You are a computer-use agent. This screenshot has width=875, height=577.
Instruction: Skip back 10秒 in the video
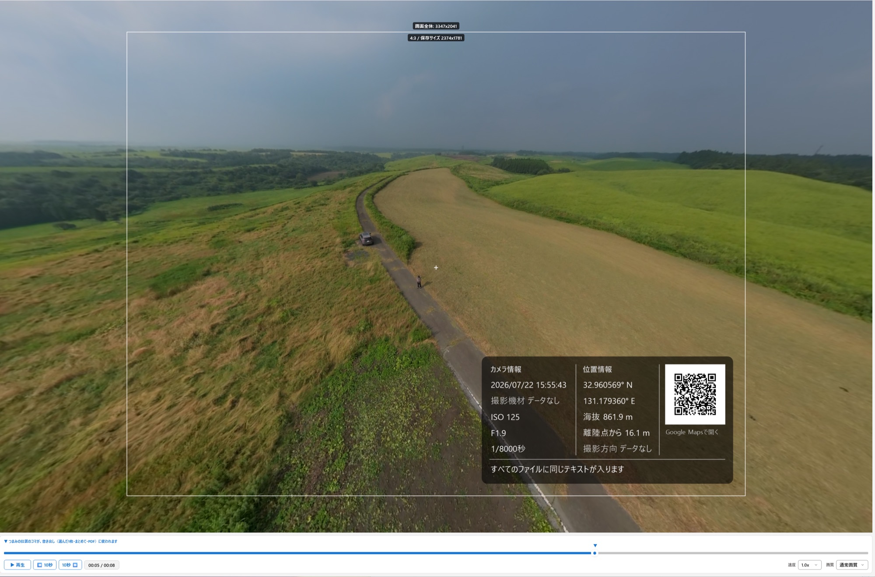click(45, 565)
